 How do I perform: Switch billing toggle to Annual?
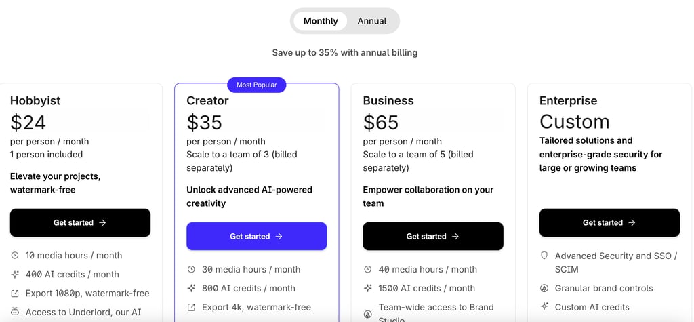pyautogui.click(x=371, y=21)
